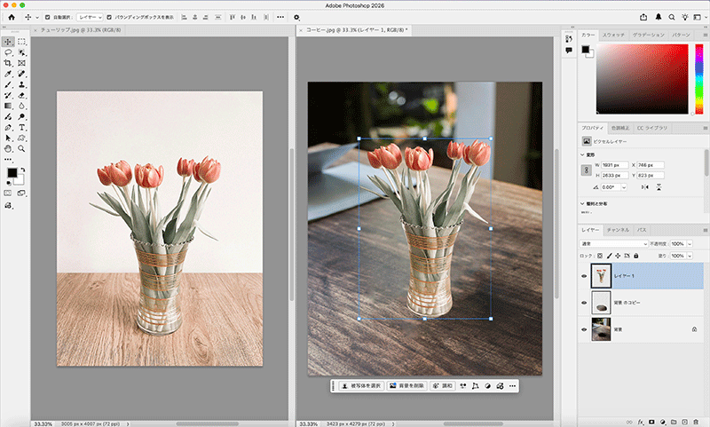This screenshot has height=427, width=710.
Task: Open the 通常 blend mode dropdown
Action: (613, 243)
